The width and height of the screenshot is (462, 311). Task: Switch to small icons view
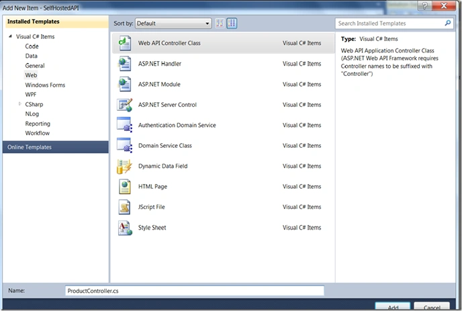[220, 24]
